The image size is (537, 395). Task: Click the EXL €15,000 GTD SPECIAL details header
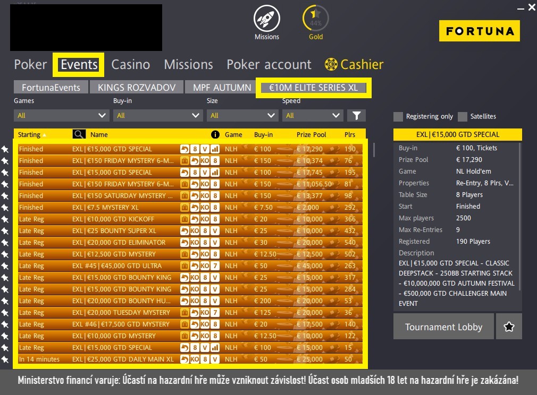point(458,134)
